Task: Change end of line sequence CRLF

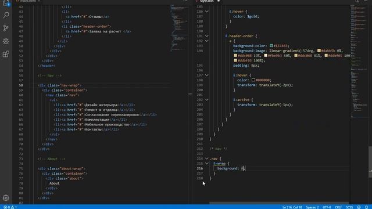Action: pos(338,207)
